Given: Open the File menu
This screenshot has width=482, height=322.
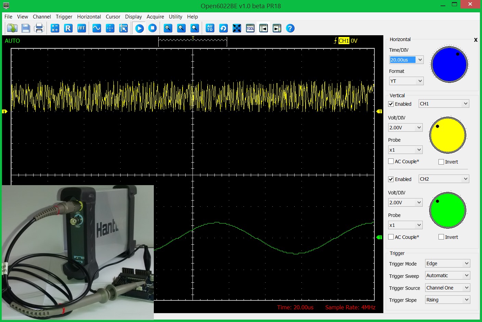Looking at the screenshot, I should 8,16.
